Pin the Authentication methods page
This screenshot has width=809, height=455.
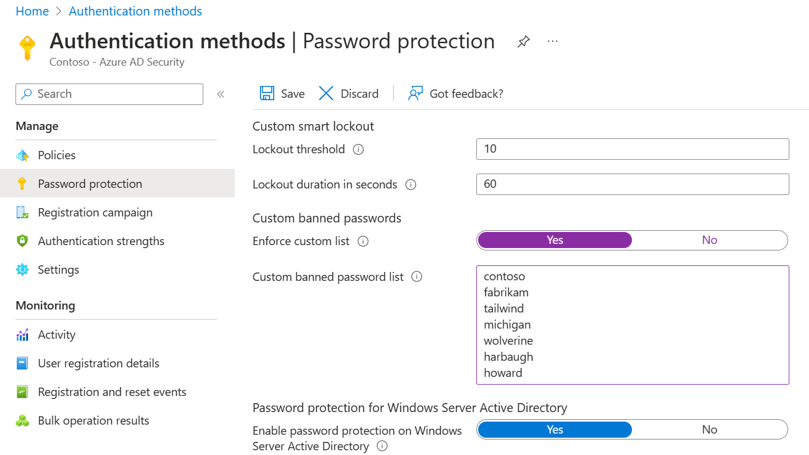pyautogui.click(x=523, y=41)
